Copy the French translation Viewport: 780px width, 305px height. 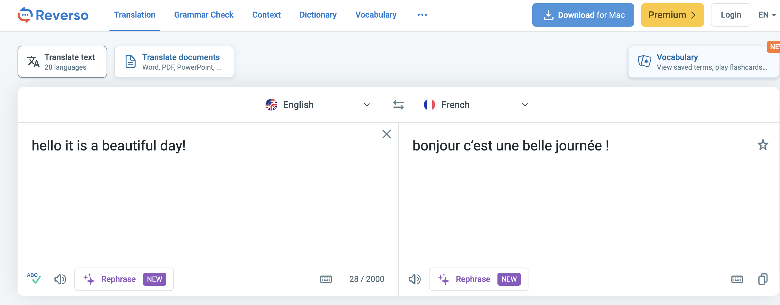pyautogui.click(x=763, y=279)
